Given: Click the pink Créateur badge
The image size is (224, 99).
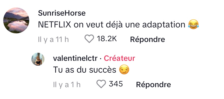Looking at the screenshot, I should pyautogui.click(x=119, y=58).
